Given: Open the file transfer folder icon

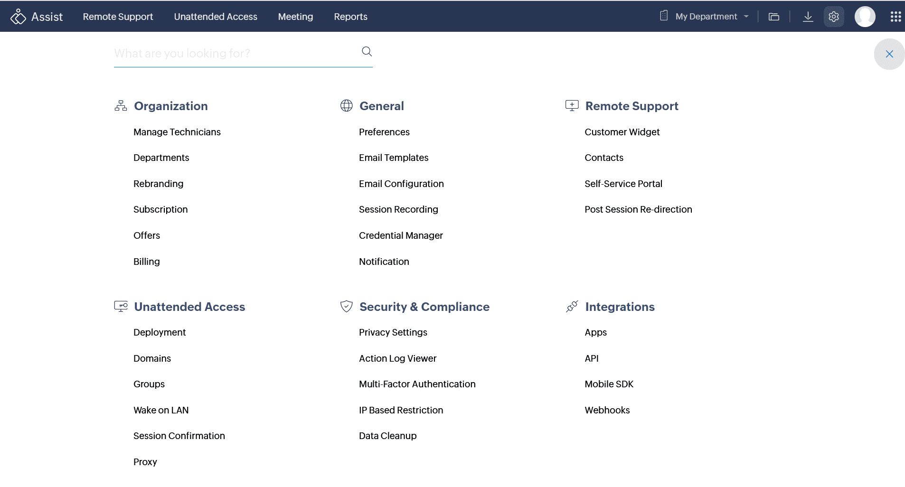Looking at the screenshot, I should (774, 17).
